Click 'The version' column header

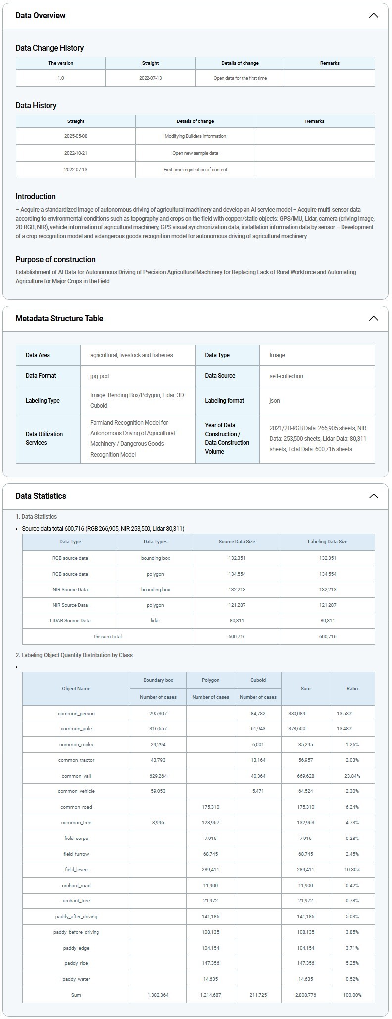(61, 63)
